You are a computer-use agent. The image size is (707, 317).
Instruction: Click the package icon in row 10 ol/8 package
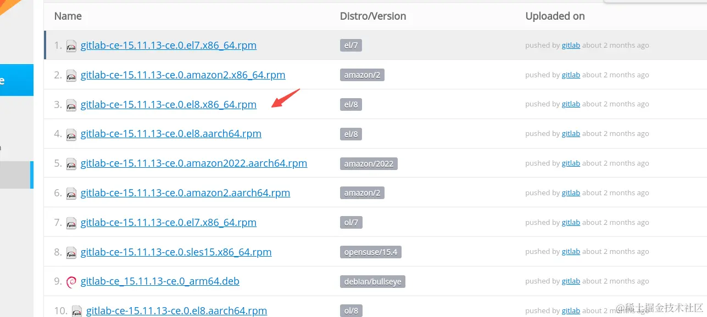coord(77,311)
